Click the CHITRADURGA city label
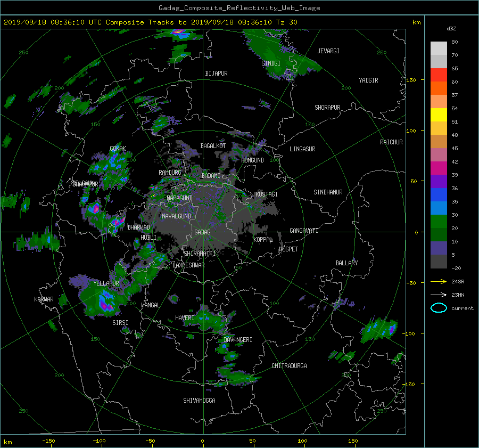The height and width of the screenshot is (448, 479). coord(290,366)
